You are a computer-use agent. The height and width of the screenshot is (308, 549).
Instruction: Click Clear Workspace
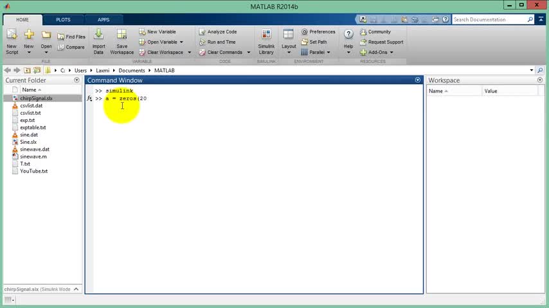coord(161,53)
